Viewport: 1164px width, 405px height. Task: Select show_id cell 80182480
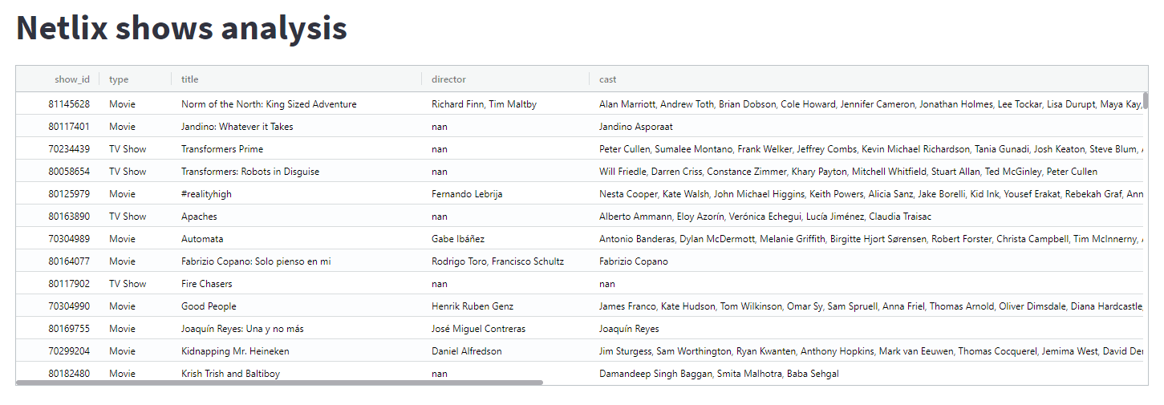point(58,373)
